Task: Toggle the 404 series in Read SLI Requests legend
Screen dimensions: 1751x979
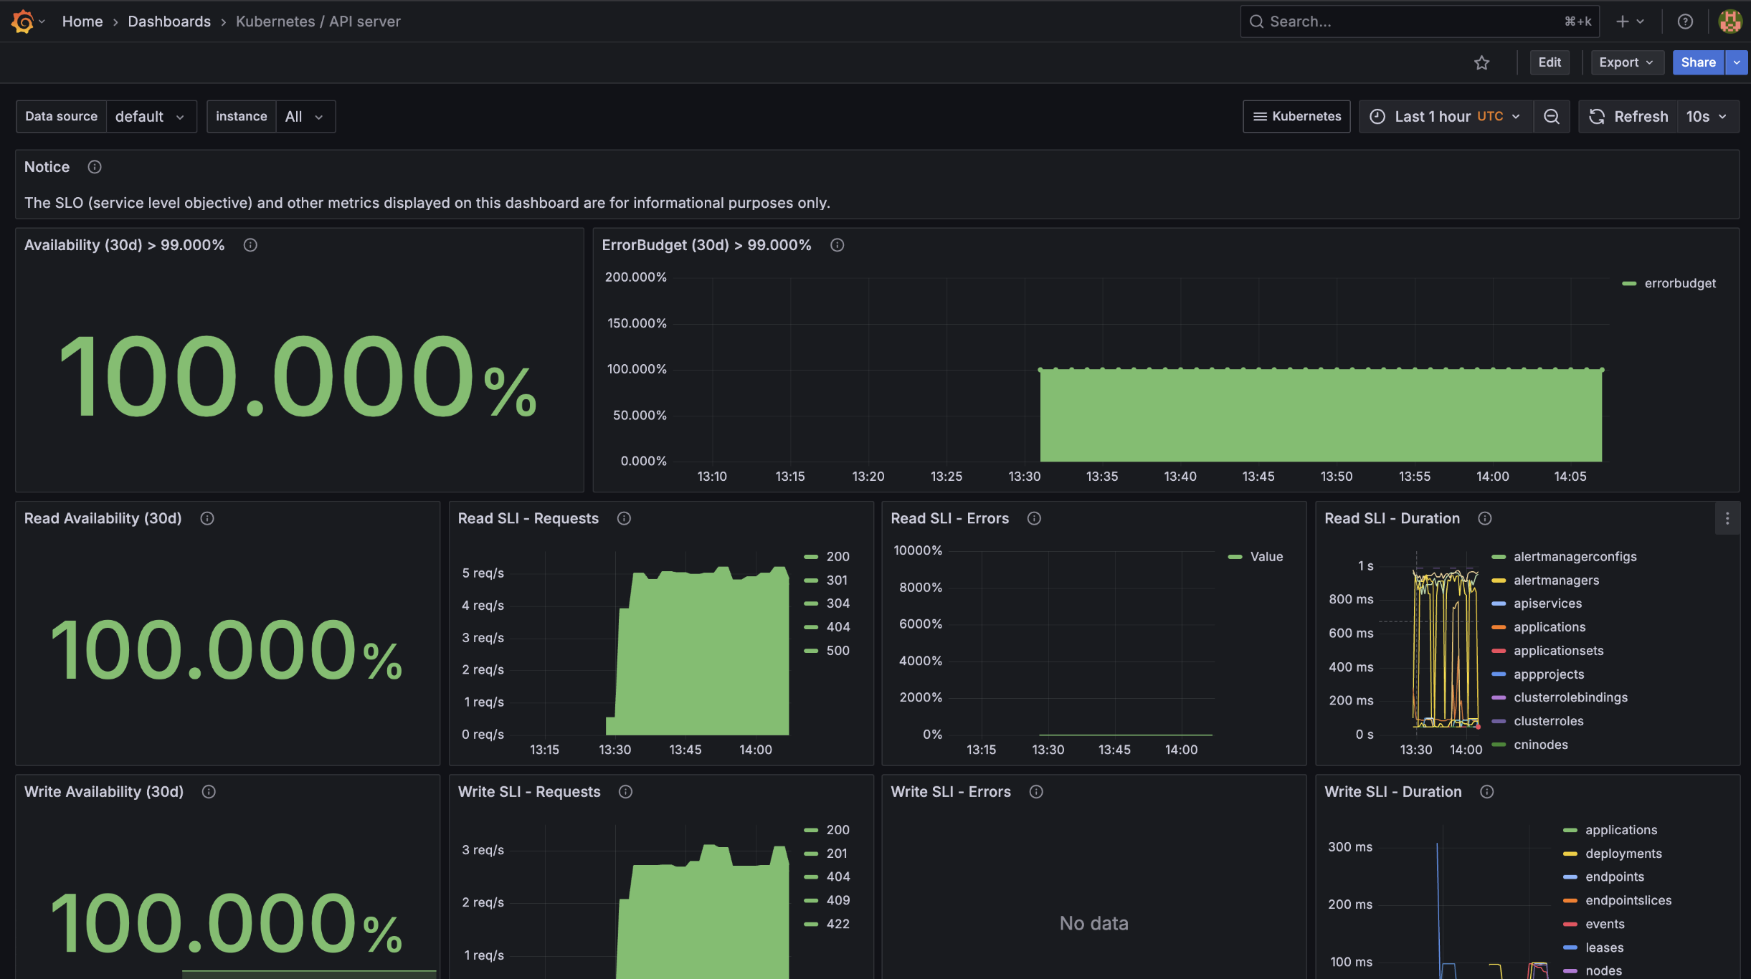Action: [x=837, y=627]
